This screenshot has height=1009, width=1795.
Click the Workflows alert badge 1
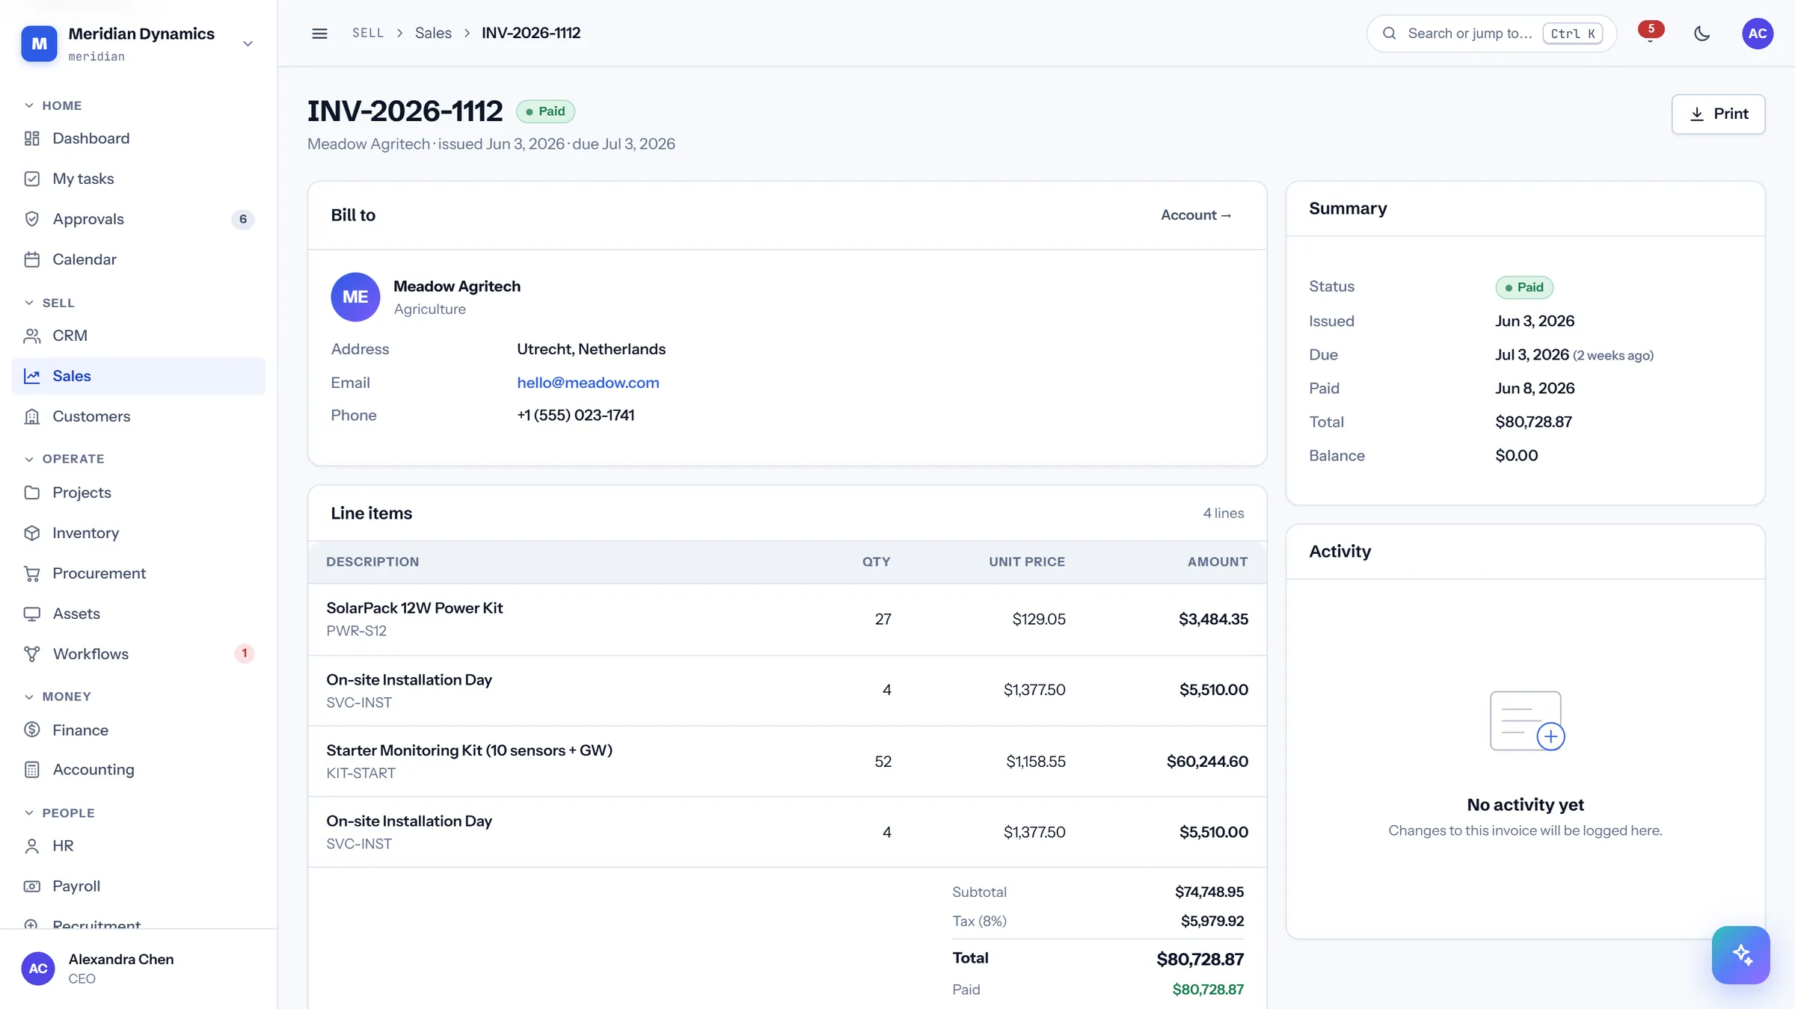click(244, 653)
